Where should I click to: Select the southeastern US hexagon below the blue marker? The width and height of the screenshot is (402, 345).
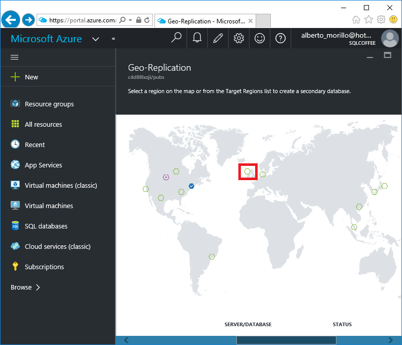click(181, 192)
